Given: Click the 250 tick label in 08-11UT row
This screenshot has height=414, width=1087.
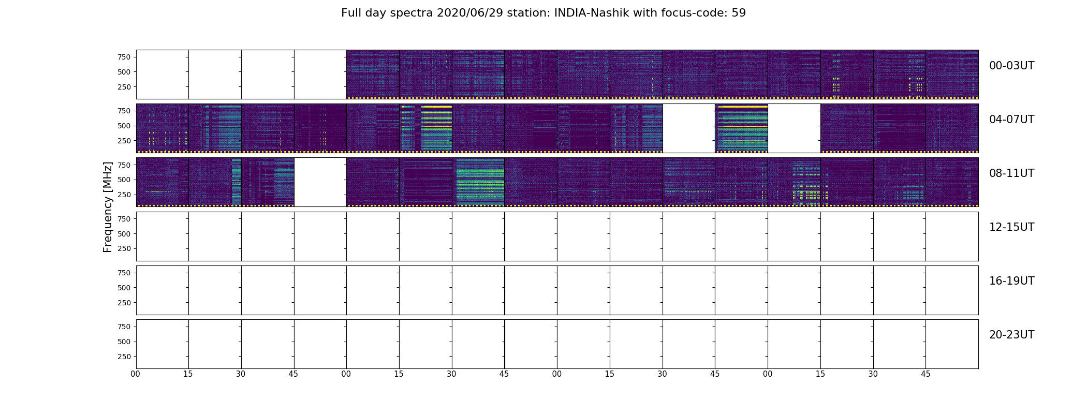Looking at the screenshot, I should [x=124, y=195].
